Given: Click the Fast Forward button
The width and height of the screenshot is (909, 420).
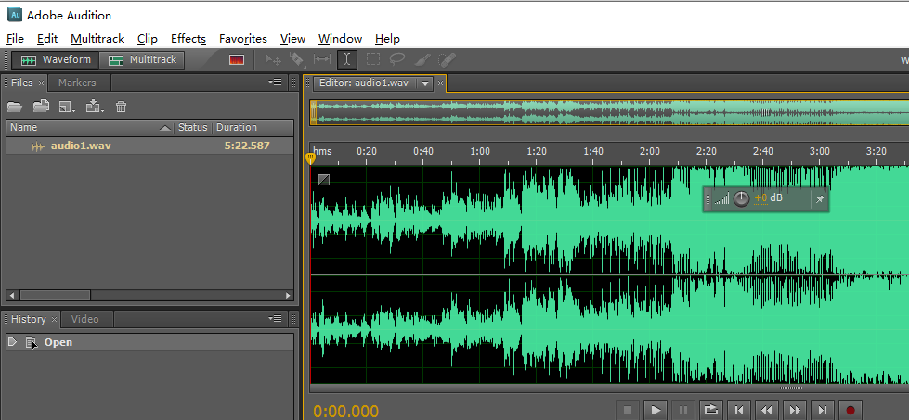Looking at the screenshot, I should pos(794,410).
